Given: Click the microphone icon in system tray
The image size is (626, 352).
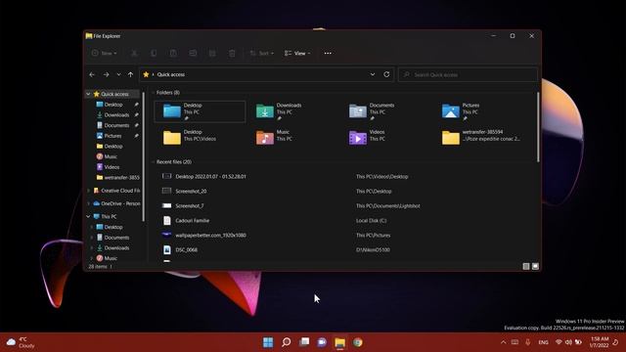Looking at the screenshot, I should pyautogui.click(x=528, y=342).
